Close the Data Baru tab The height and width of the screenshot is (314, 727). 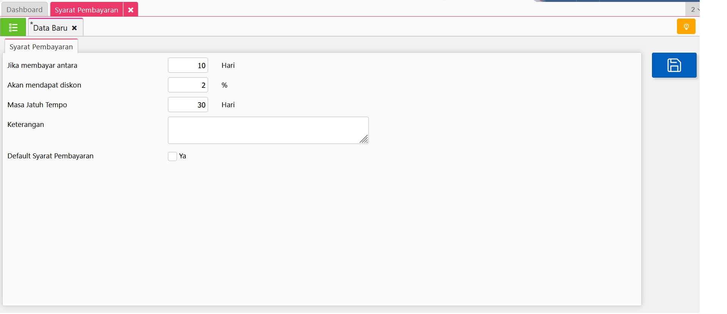click(74, 28)
